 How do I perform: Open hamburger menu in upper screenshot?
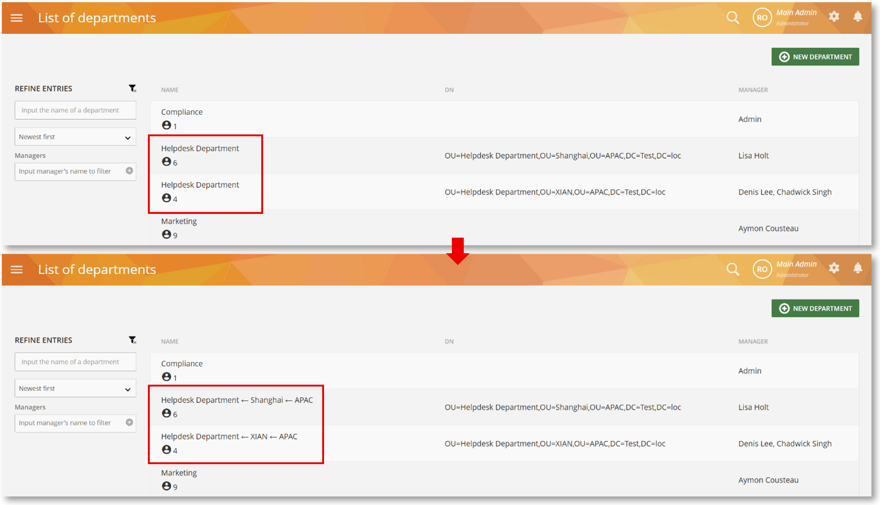16,18
